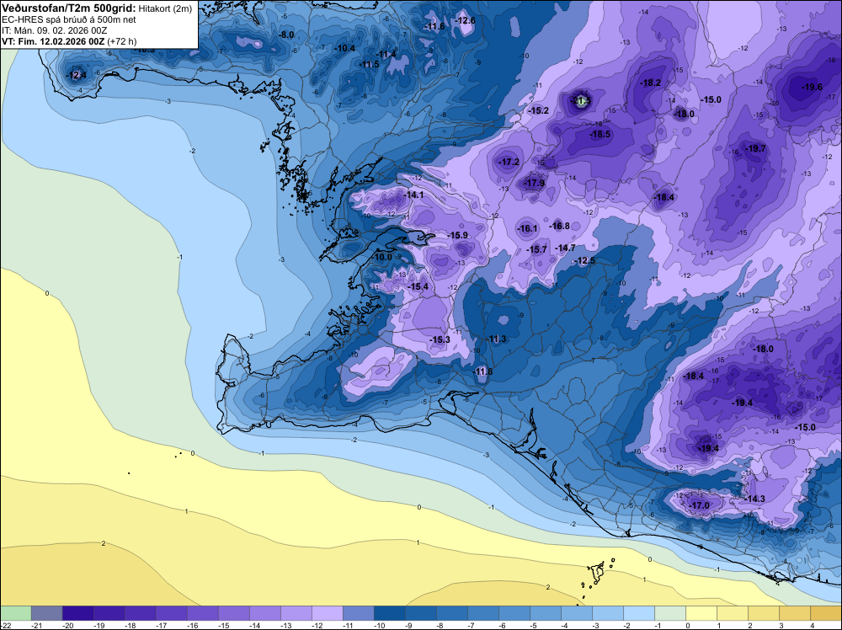Click the -12.6 temperature label
The height and width of the screenshot is (630, 842).
click(465, 20)
